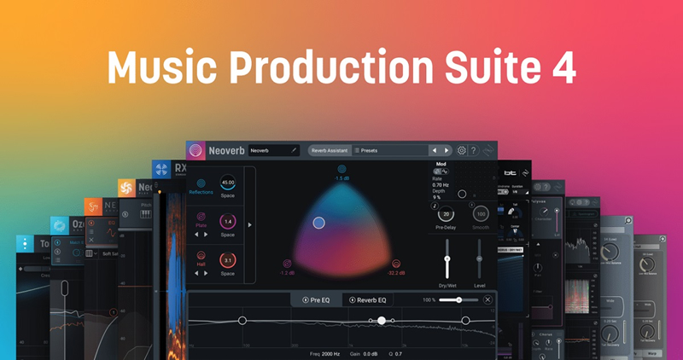The image size is (683, 360).
Task: Toggle Pre EQ power button
Action: (306, 300)
